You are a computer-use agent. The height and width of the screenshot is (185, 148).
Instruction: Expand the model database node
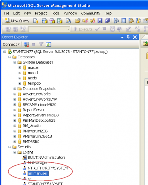click(20, 73)
